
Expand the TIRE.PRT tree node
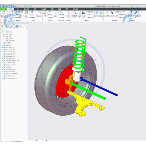pos(2,43)
